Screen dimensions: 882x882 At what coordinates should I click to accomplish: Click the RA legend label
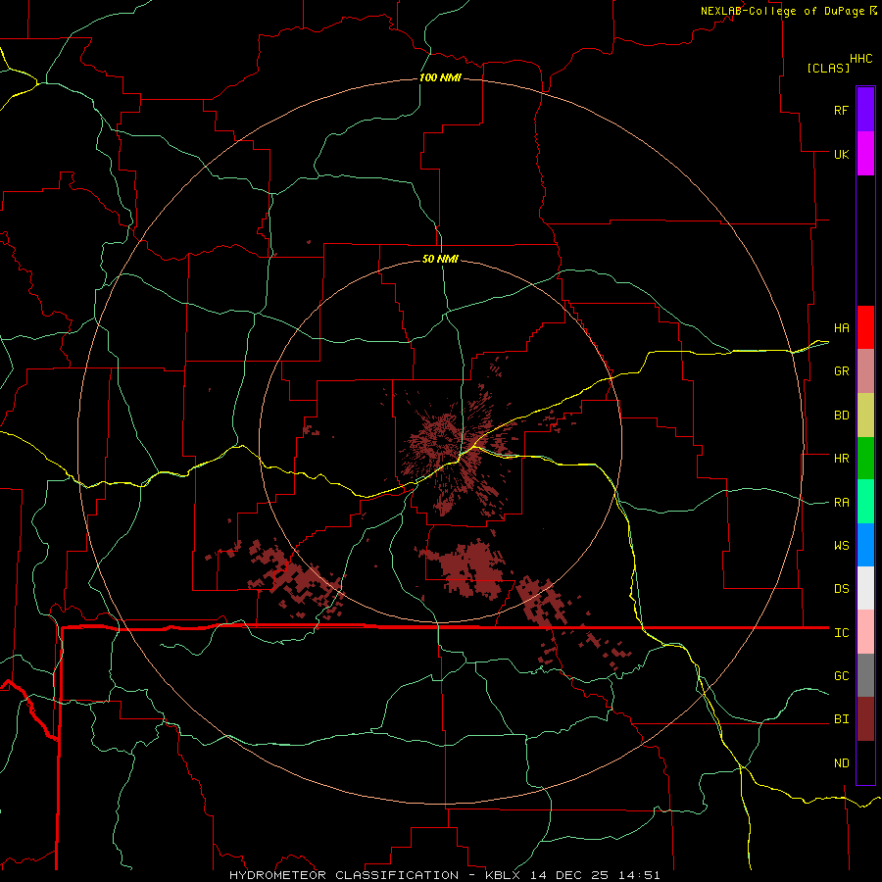point(842,503)
